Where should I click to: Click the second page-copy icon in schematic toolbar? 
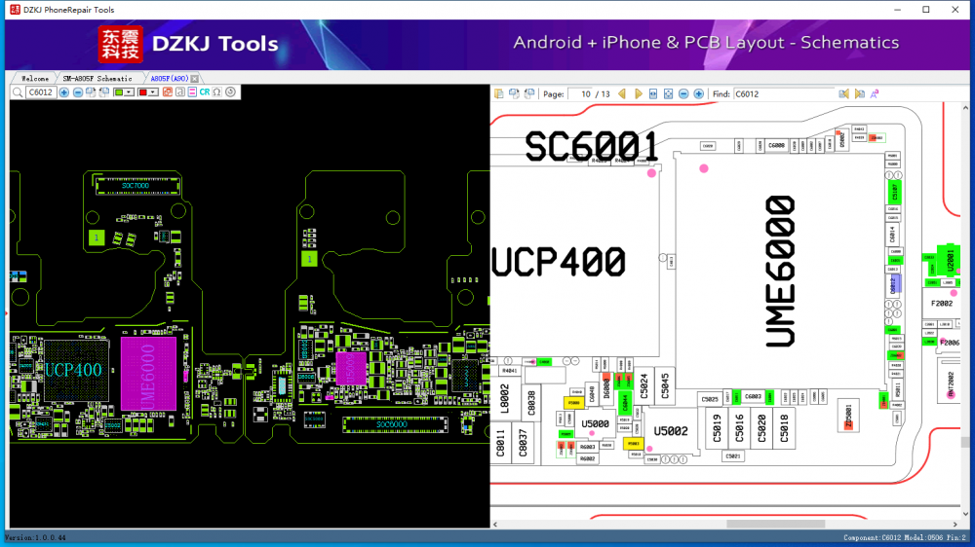[514, 93]
